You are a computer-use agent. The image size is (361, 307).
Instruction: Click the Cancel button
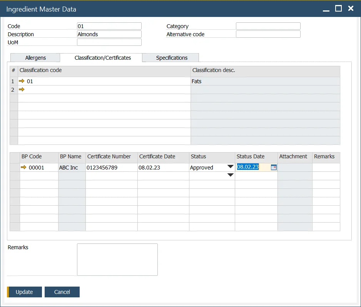(62, 292)
